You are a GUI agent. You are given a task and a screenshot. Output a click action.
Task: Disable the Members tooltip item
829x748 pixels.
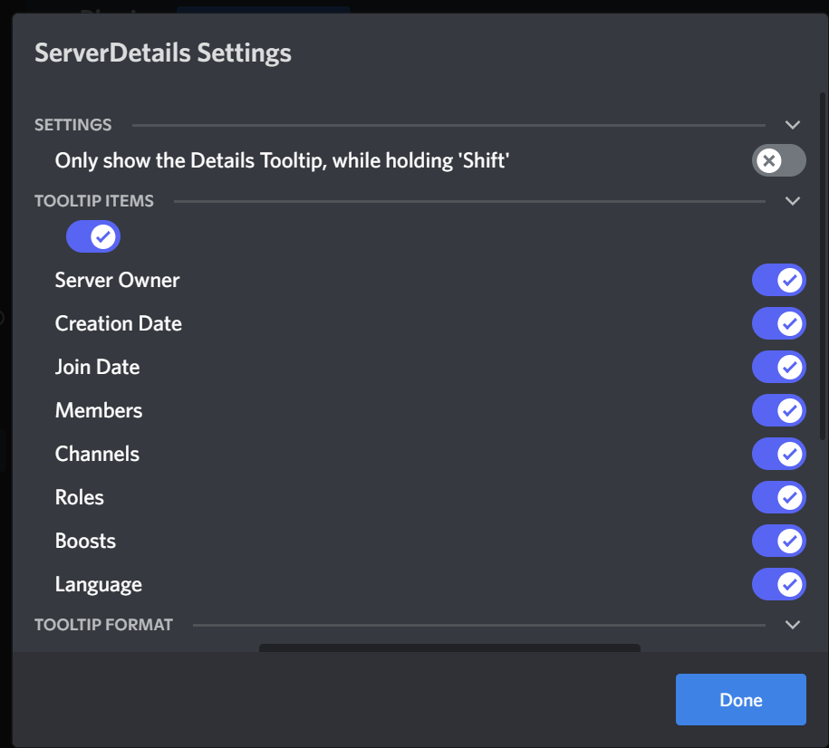[x=778, y=410]
